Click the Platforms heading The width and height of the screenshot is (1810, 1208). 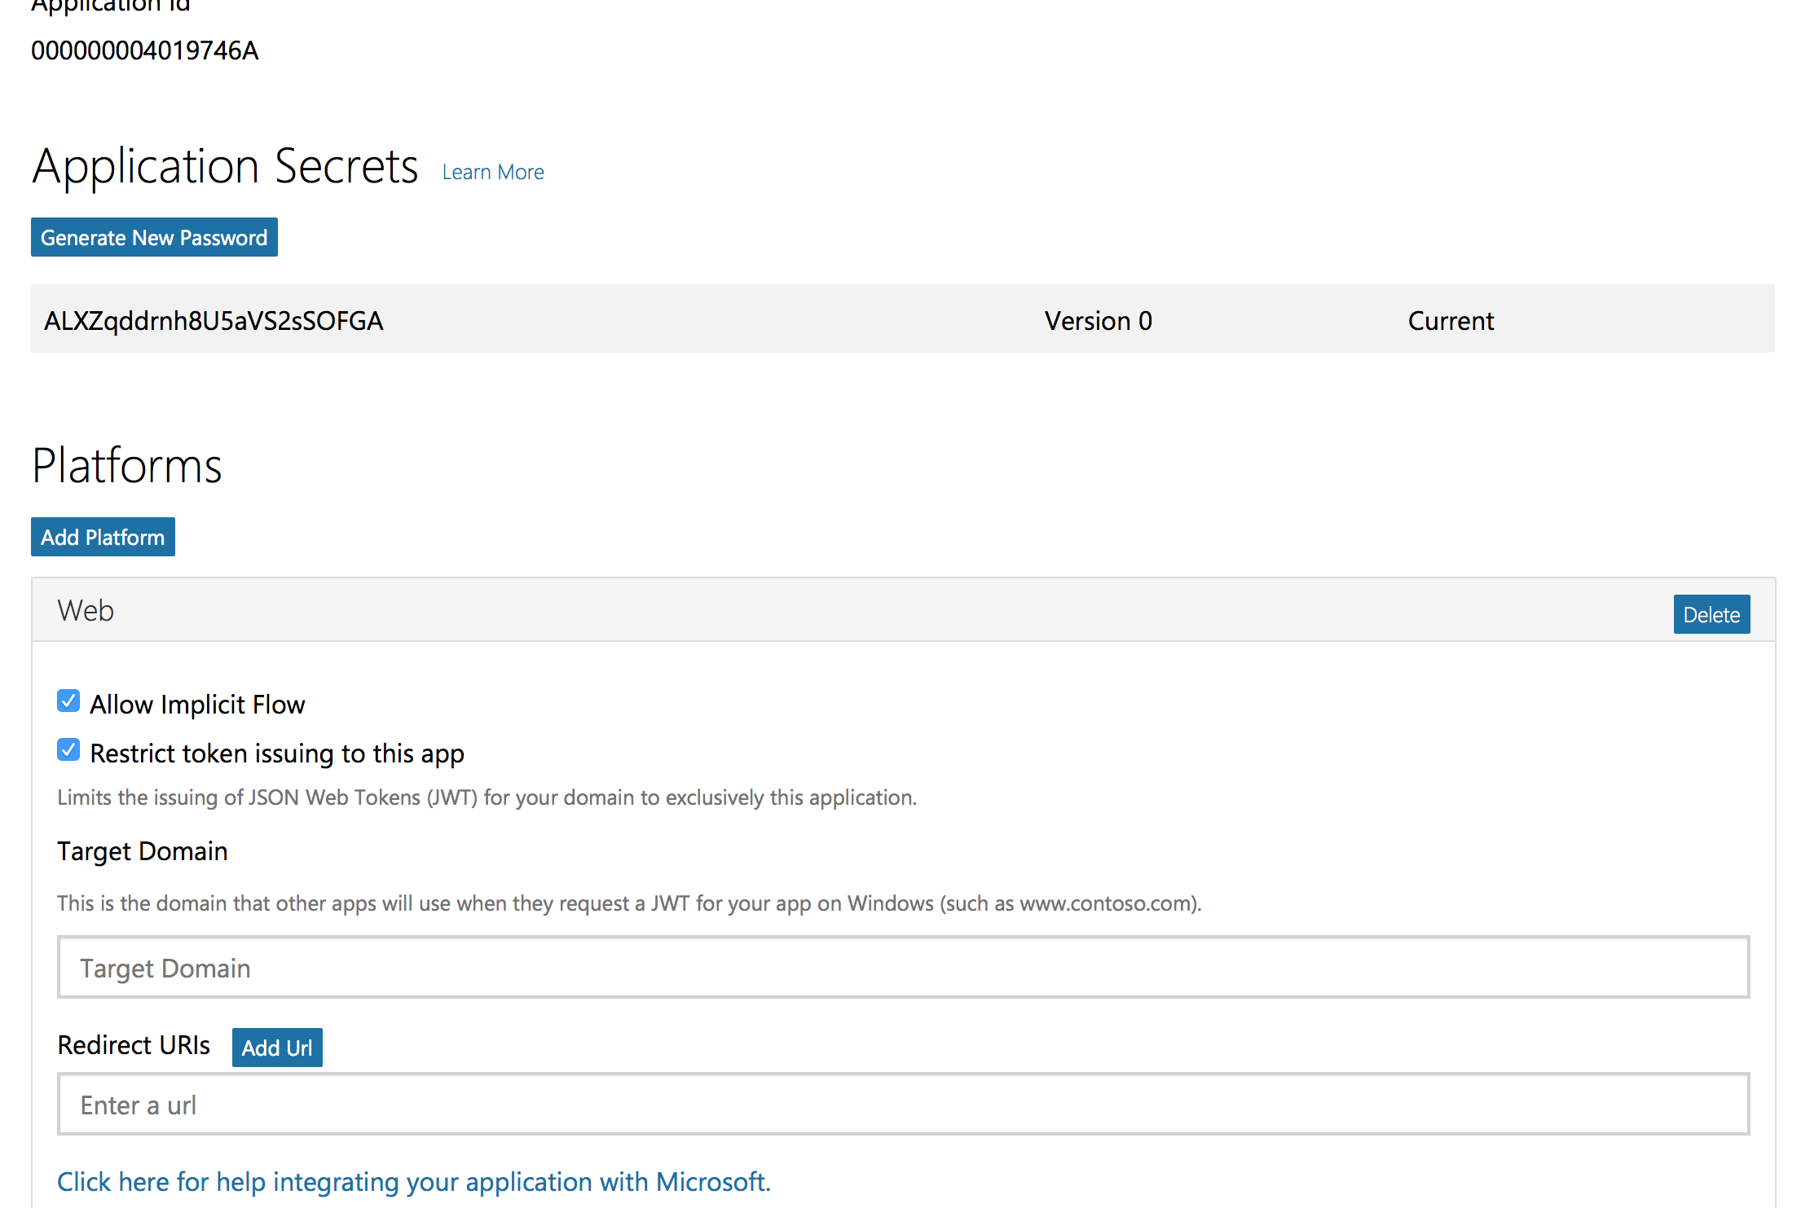point(127,465)
